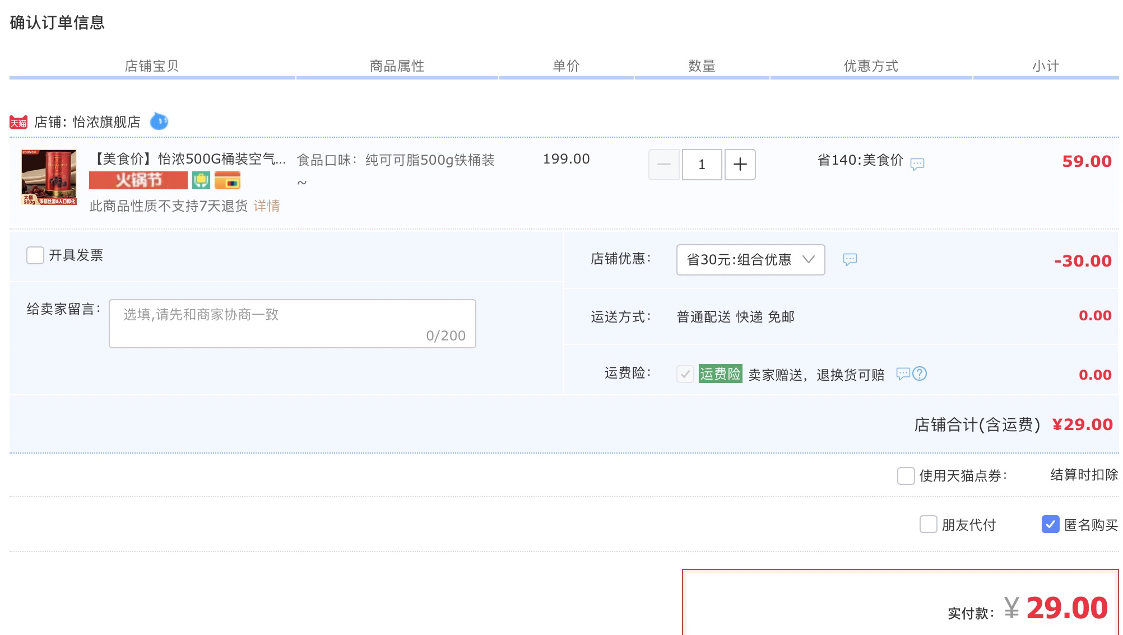Tick the 朋友代付 checkbox

pos(929,524)
